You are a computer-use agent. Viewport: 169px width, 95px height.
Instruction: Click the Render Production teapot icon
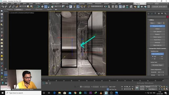pos(142,7)
